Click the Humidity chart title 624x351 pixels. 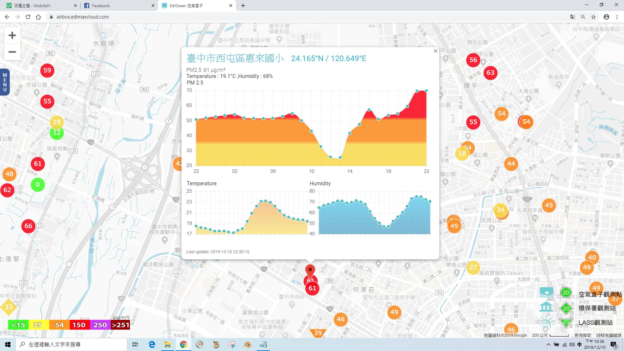(x=320, y=183)
